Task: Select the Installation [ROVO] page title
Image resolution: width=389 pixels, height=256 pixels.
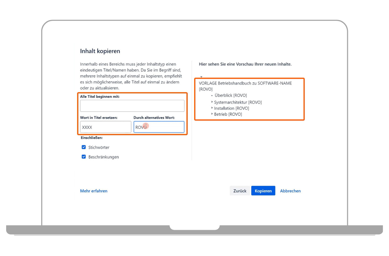Action: [x=231, y=108]
